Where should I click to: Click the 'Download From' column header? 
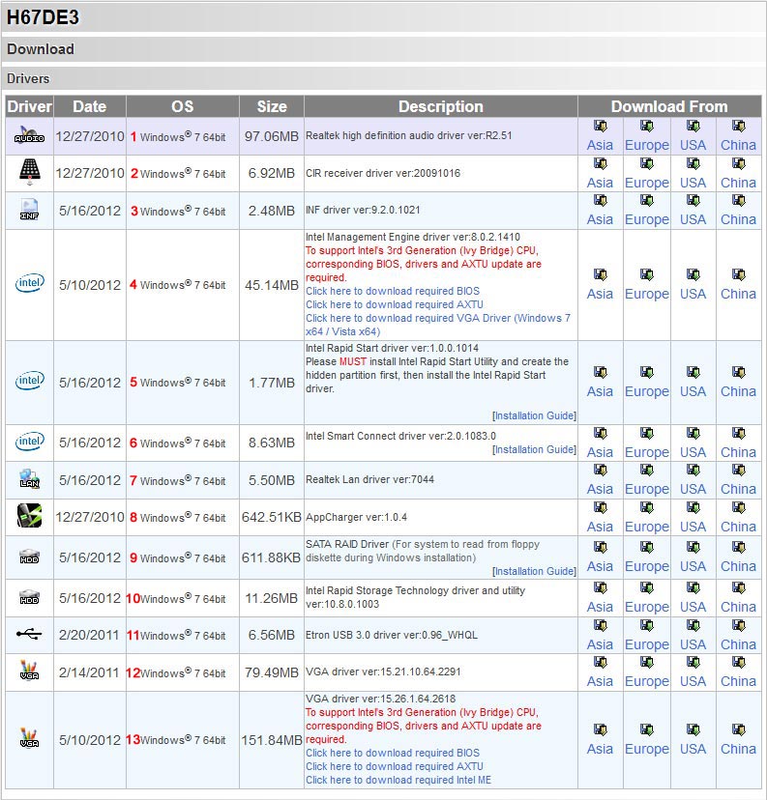[x=669, y=106]
